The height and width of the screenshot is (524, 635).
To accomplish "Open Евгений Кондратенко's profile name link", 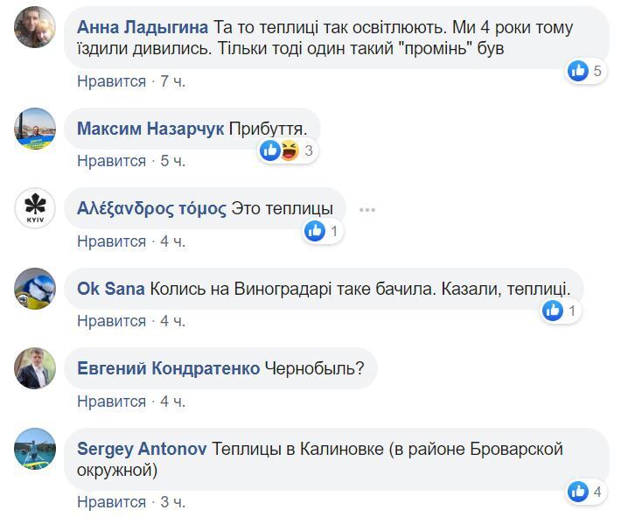I will click(168, 368).
